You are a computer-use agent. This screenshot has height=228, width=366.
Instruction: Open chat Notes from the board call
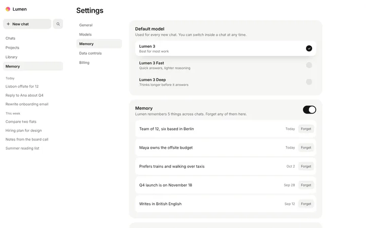pyautogui.click(x=27, y=139)
